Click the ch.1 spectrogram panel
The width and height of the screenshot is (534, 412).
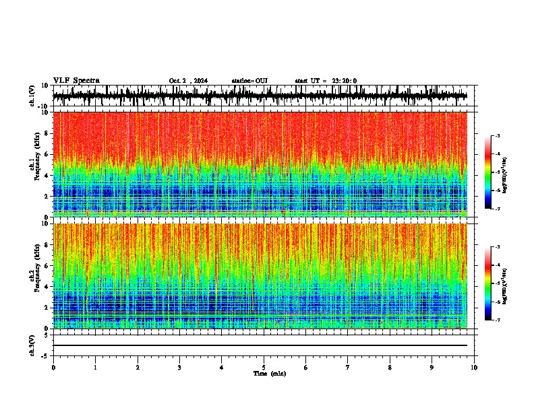pos(260,164)
